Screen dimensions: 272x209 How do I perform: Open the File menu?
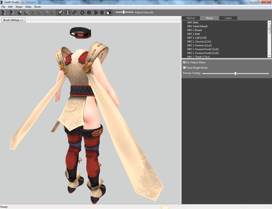(4, 7)
